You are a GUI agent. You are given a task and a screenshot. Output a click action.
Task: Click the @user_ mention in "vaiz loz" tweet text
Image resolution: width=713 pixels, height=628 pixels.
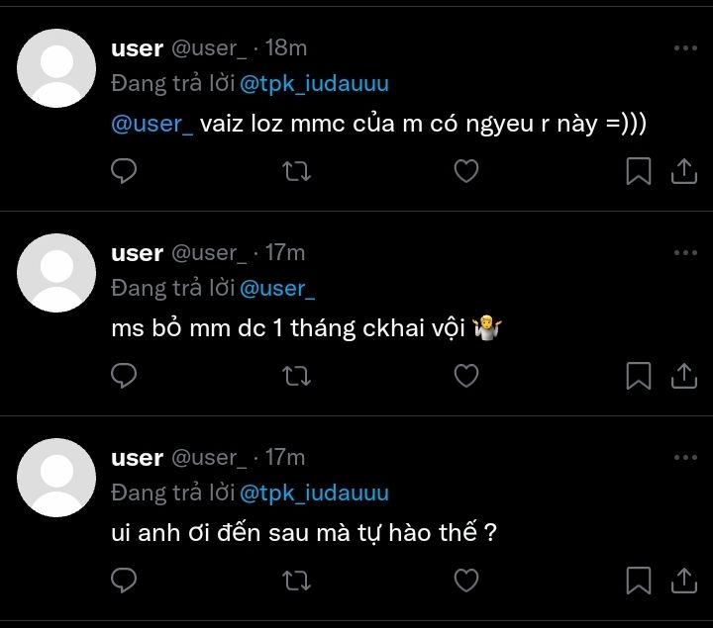point(153,125)
